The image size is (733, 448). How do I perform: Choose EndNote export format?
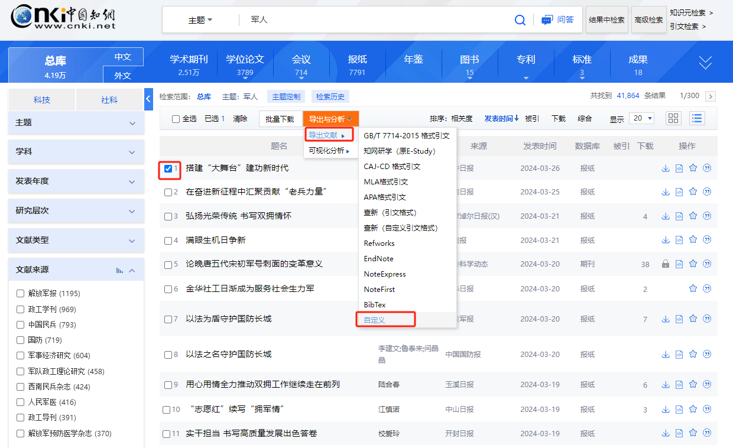[379, 259]
